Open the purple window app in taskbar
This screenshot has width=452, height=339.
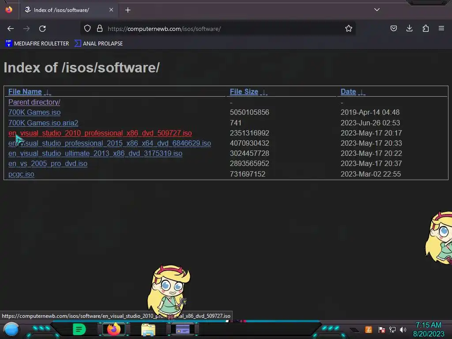pos(182,329)
